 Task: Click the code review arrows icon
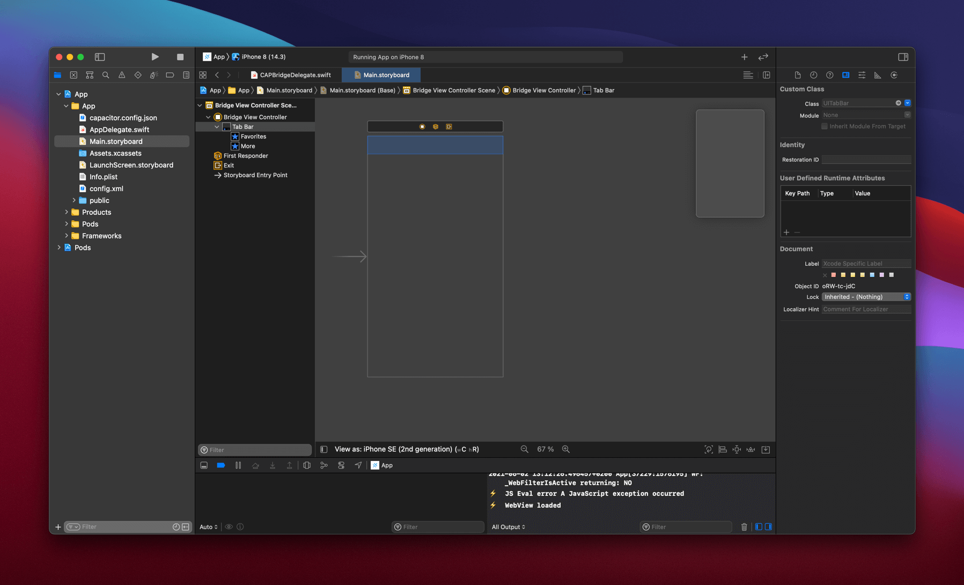click(763, 57)
